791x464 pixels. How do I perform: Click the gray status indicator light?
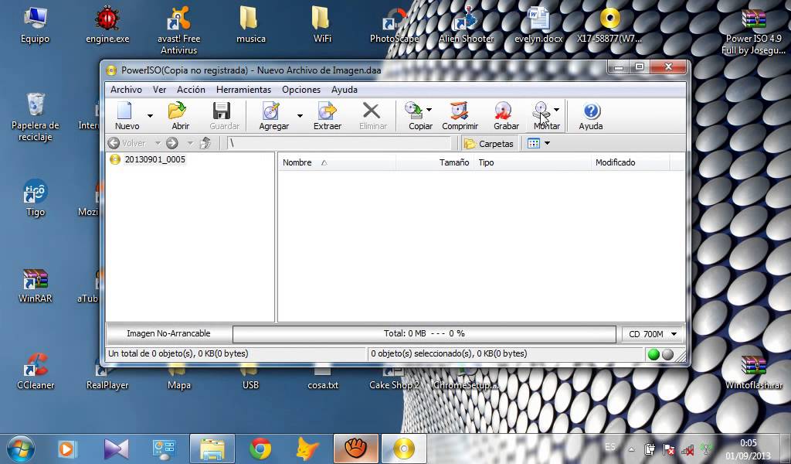(x=667, y=354)
